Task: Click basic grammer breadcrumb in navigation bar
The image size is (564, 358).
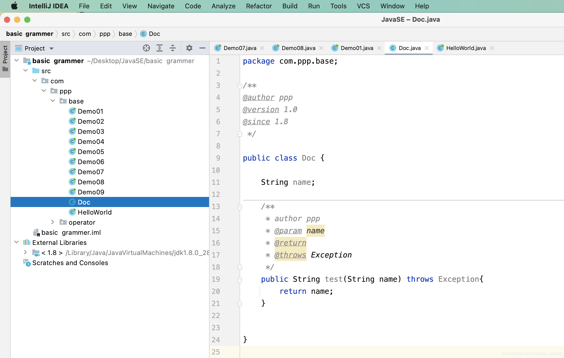Action: click(30, 34)
